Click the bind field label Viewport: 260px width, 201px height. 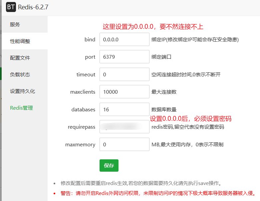click(90, 40)
